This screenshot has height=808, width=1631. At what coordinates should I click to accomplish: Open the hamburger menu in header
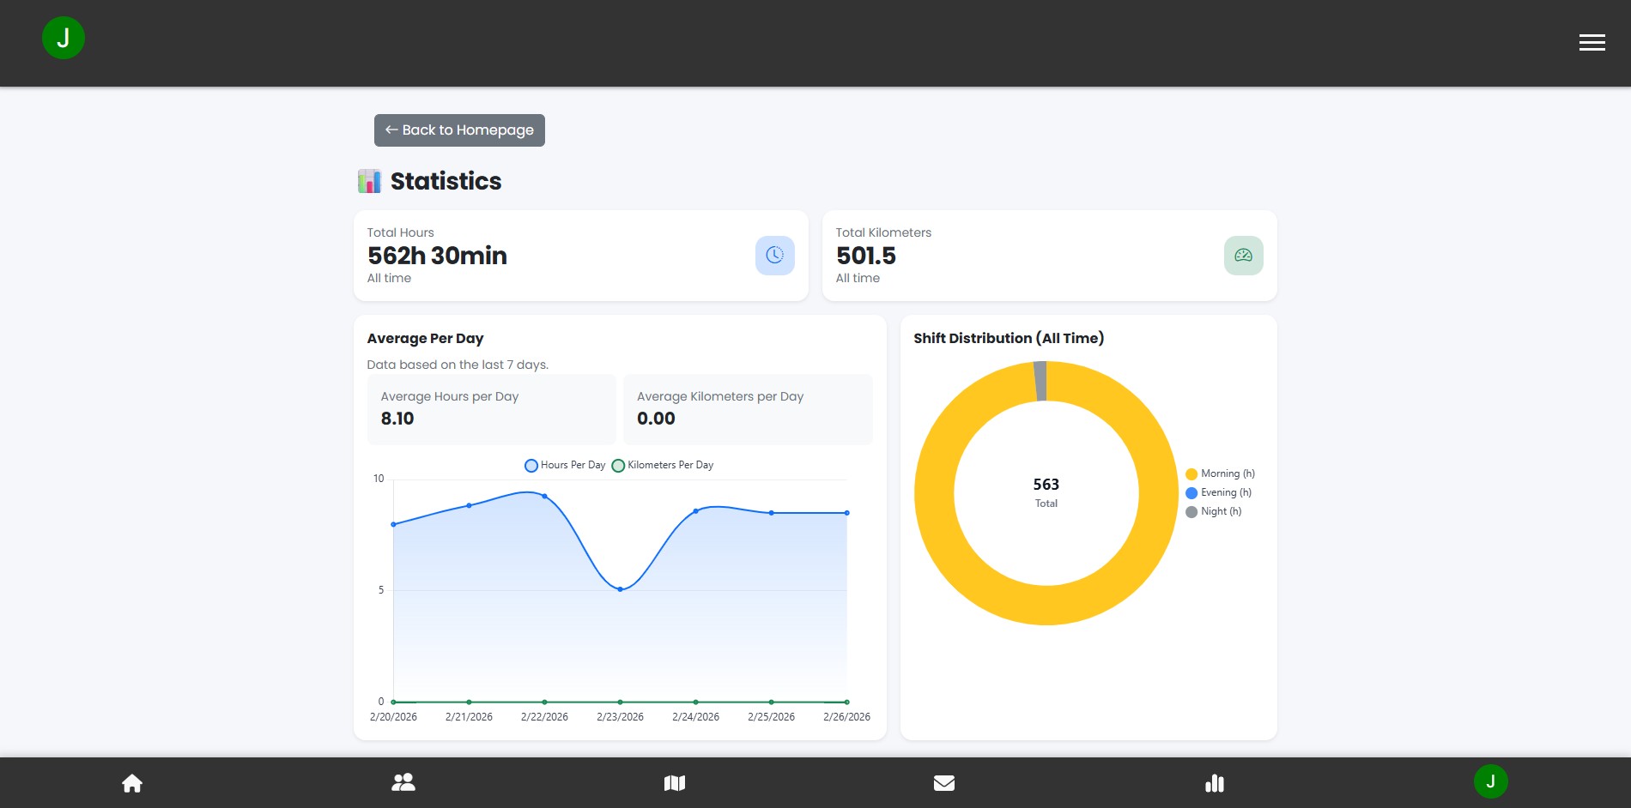tap(1592, 43)
